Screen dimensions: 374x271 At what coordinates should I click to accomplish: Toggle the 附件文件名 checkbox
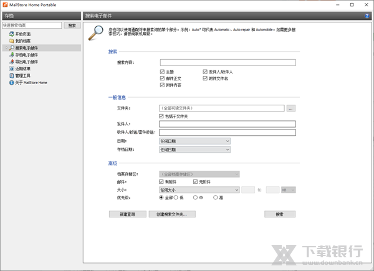205,78
